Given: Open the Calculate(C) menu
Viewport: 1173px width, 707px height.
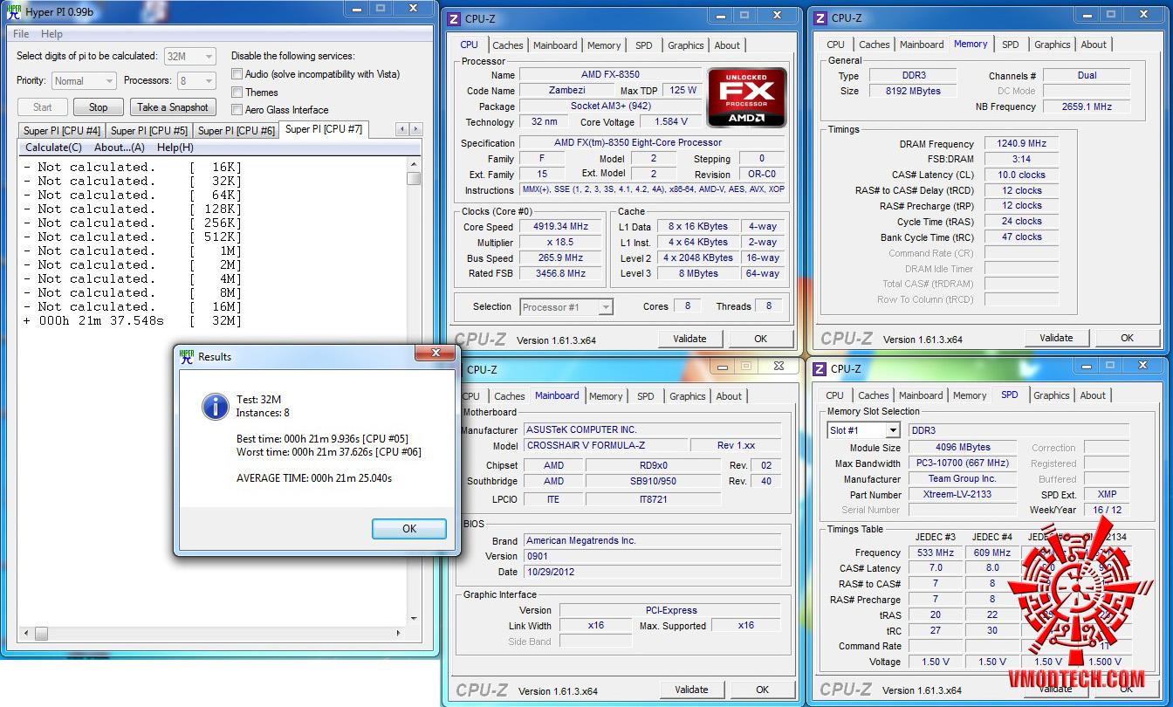Looking at the screenshot, I should [x=53, y=148].
